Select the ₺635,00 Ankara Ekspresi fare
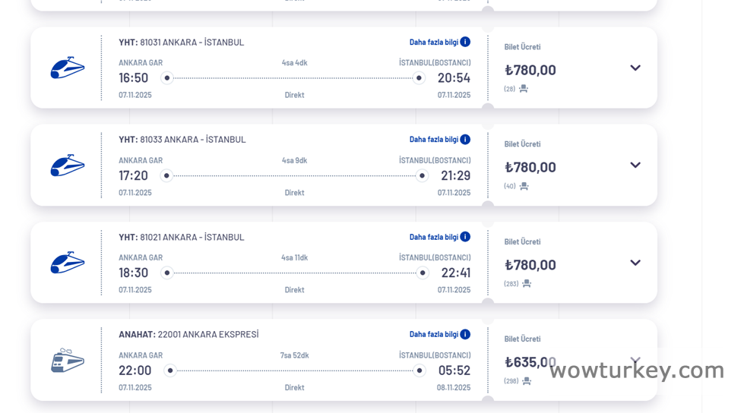744x413 pixels. (x=530, y=362)
